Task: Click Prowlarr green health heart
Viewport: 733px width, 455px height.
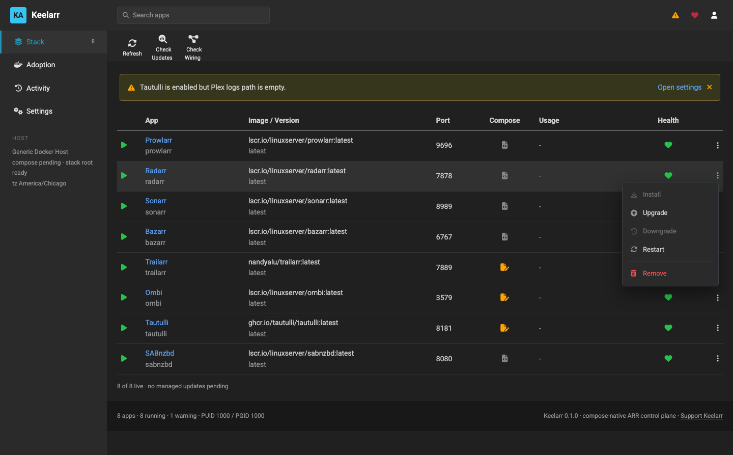Action: 668,145
